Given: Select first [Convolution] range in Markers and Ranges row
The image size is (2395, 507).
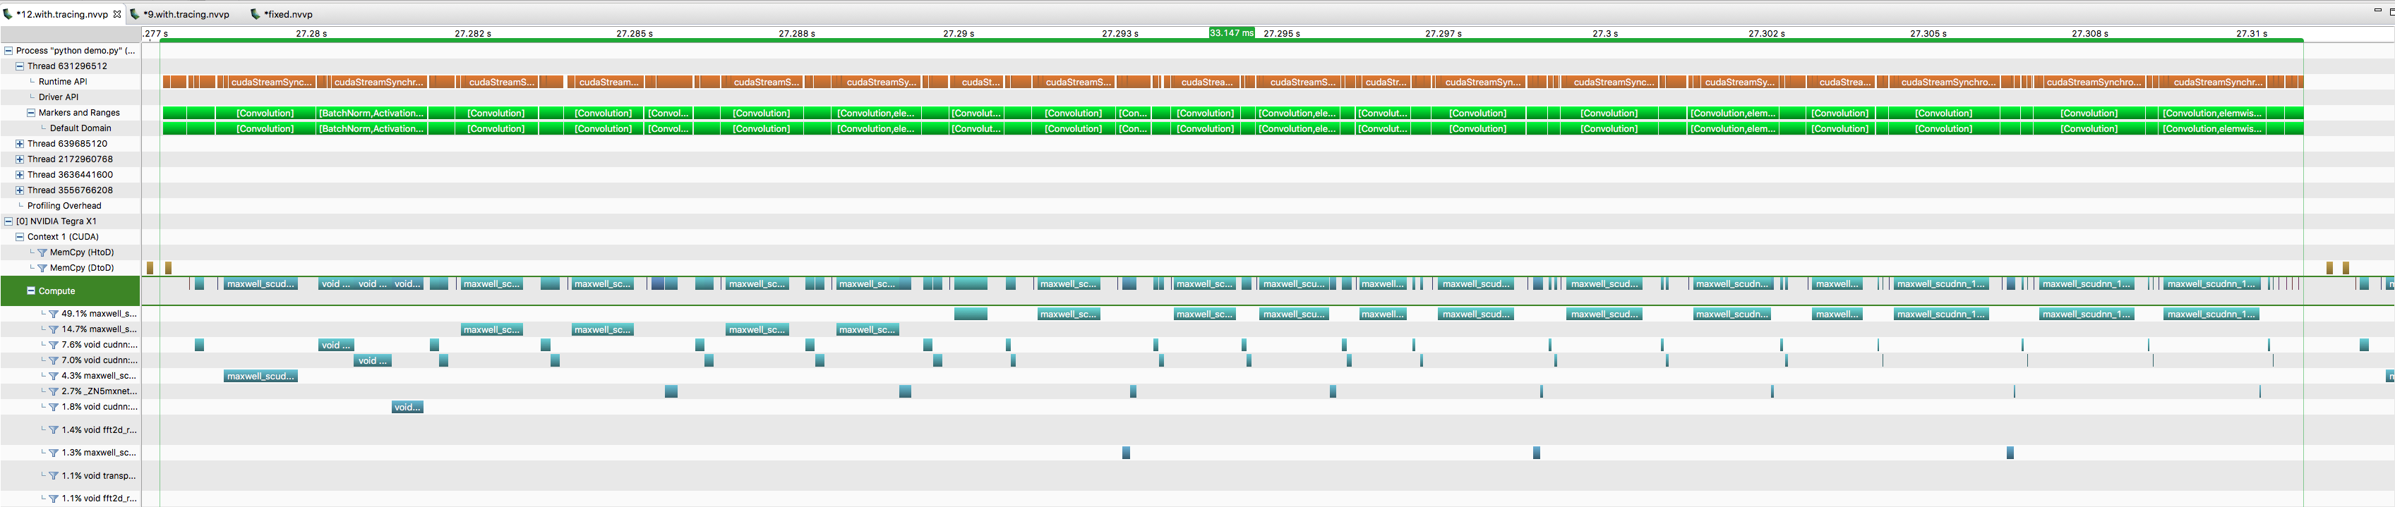Looking at the screenshot, I should 265,114.
